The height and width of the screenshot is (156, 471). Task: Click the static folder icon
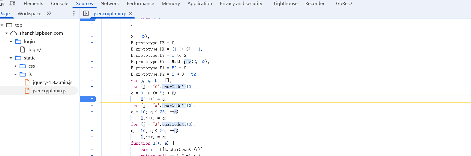(18, 58)
